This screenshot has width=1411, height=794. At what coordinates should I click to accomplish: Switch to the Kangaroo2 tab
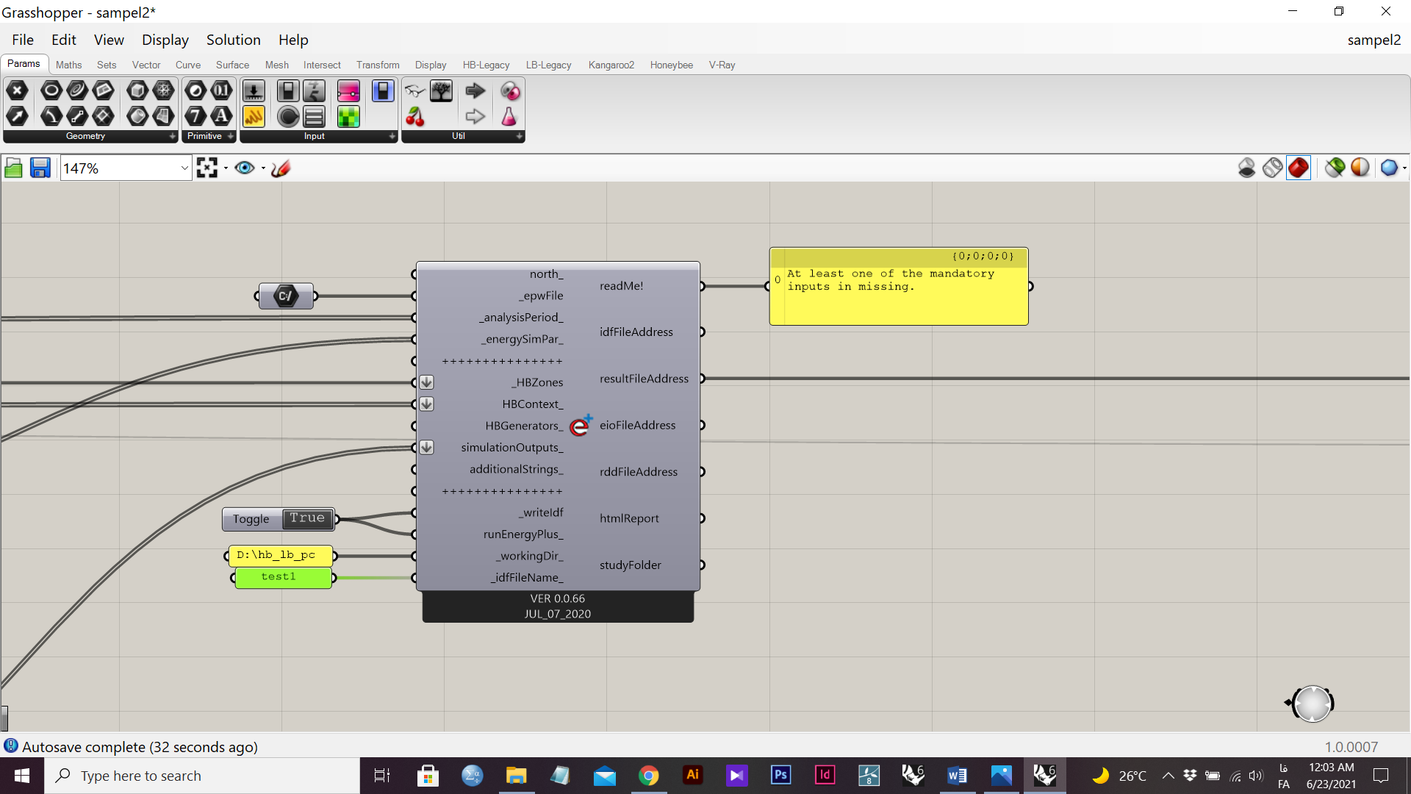(x=611, y=65)
